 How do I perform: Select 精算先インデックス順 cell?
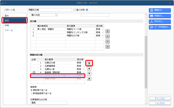click(x=80, y=32)
